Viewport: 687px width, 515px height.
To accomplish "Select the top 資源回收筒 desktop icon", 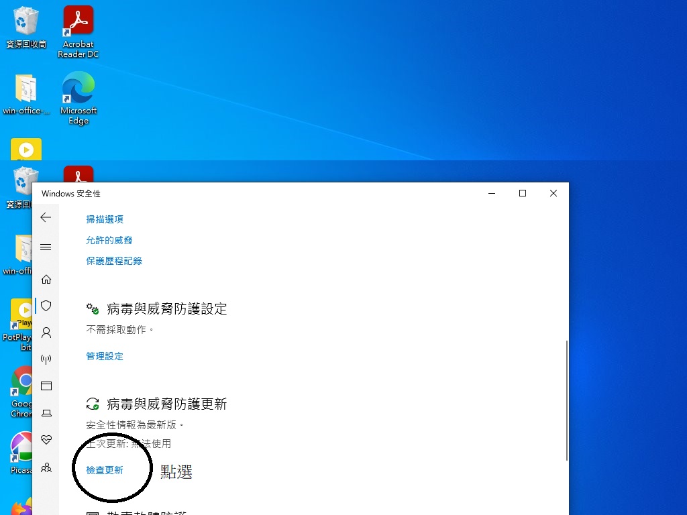I will point(26,27).
